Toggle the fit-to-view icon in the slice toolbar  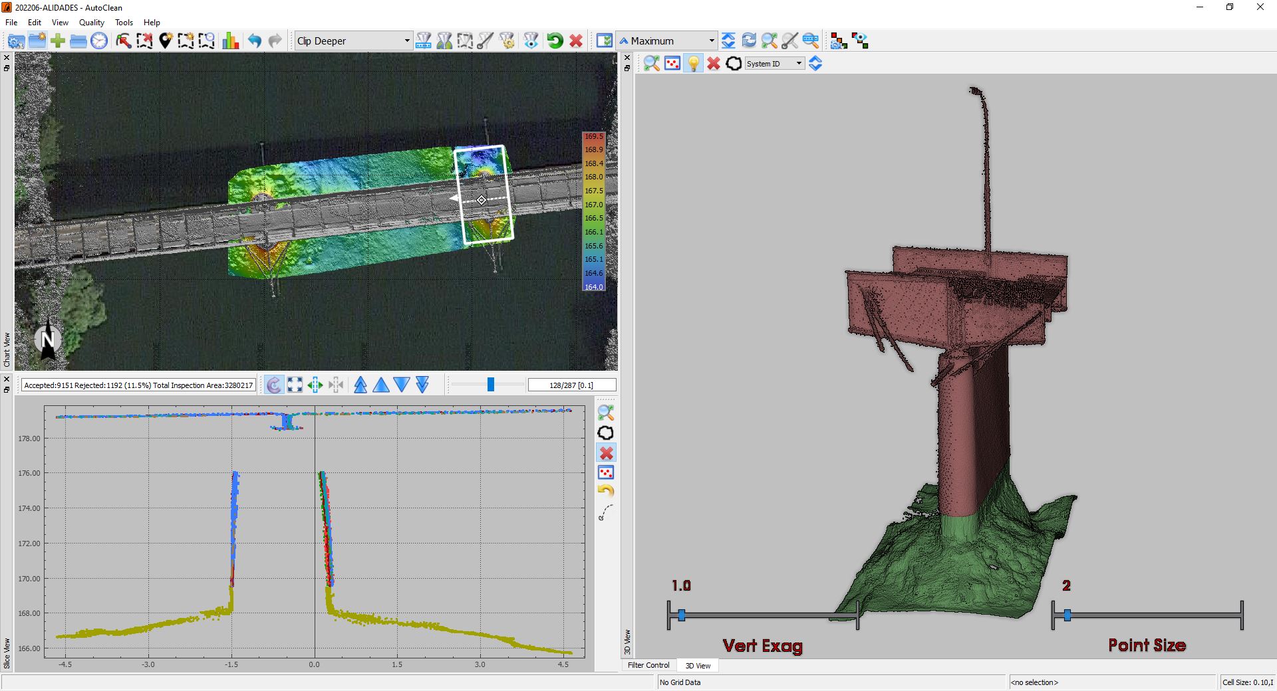tap(295, 385)
